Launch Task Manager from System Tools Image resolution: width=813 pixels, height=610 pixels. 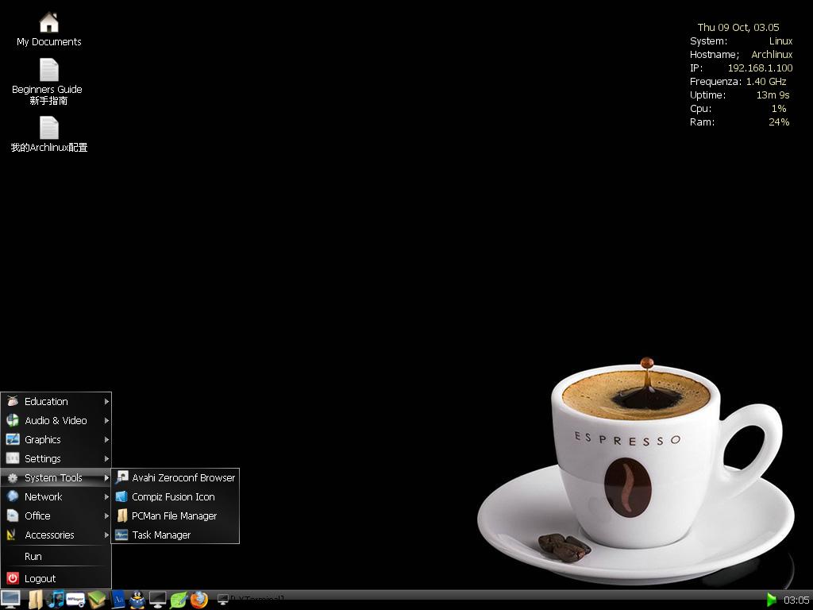pos(175,535)
